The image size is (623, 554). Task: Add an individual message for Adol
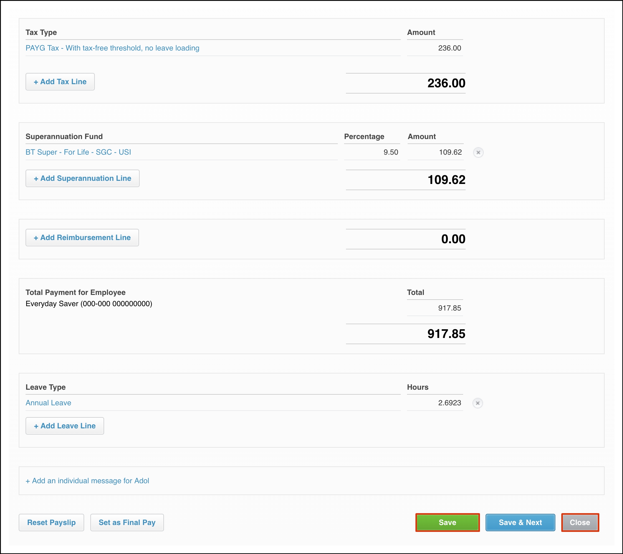pos(87,481)
